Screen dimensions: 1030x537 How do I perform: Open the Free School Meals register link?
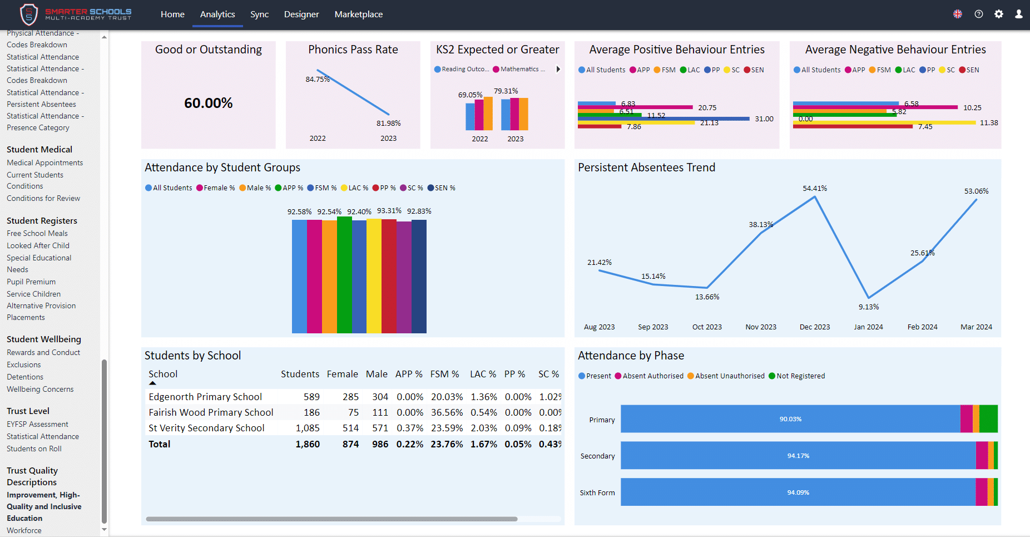coord(37,234)
